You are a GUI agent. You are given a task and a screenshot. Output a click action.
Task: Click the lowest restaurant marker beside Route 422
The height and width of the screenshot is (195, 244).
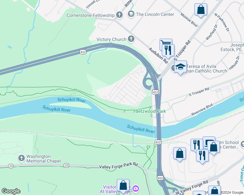[202, 156]
